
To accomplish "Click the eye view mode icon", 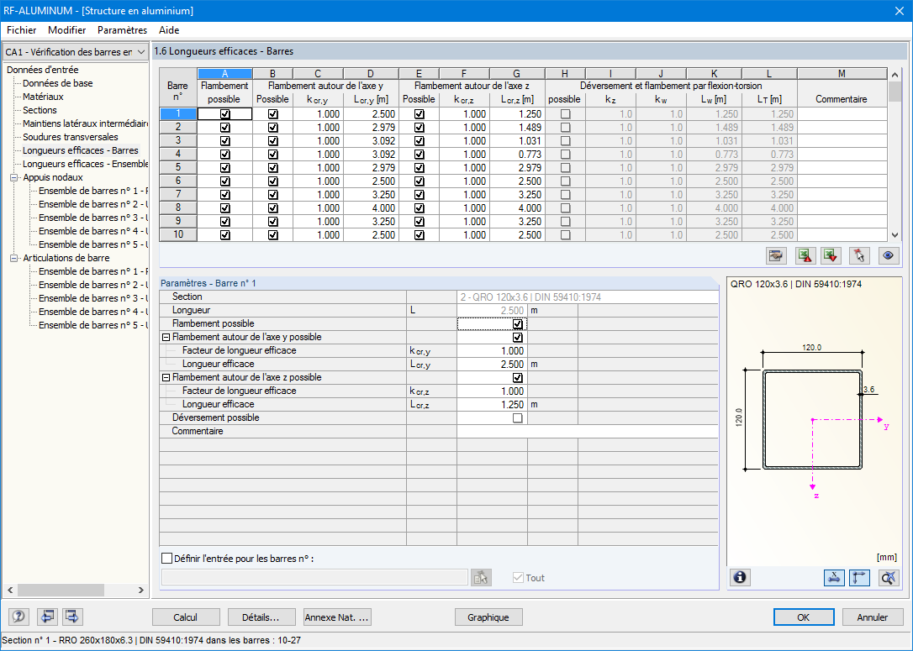I will (x=888, y=255).
